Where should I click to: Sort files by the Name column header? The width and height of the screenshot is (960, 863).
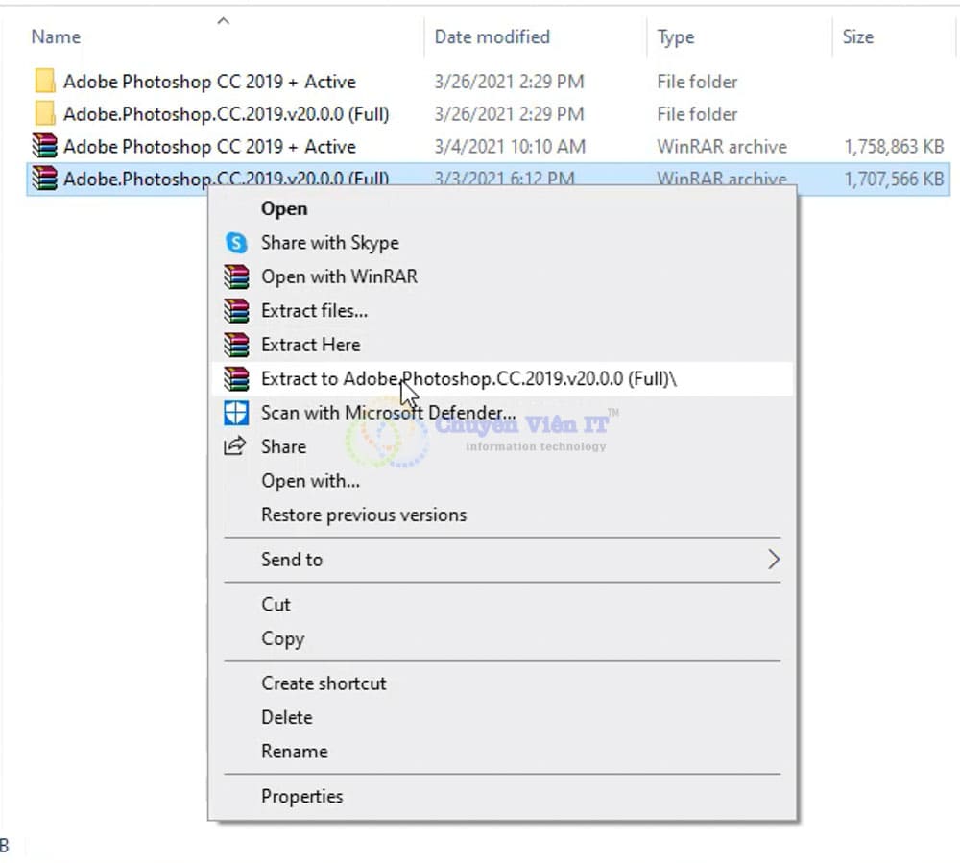[56, 37]
